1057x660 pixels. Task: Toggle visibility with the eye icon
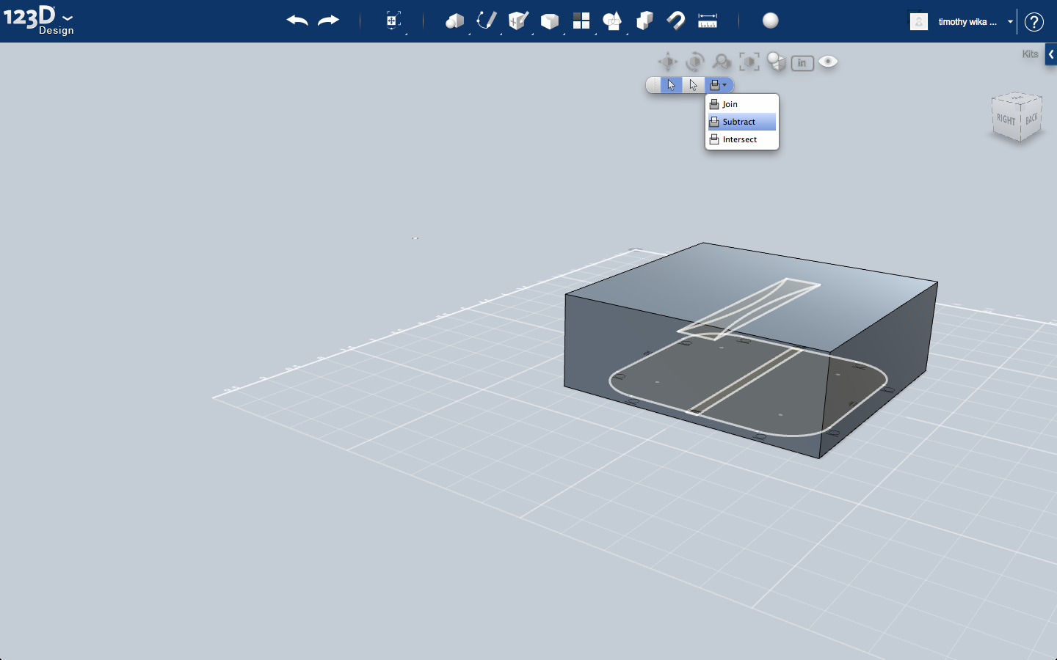(x=828, y=62)
